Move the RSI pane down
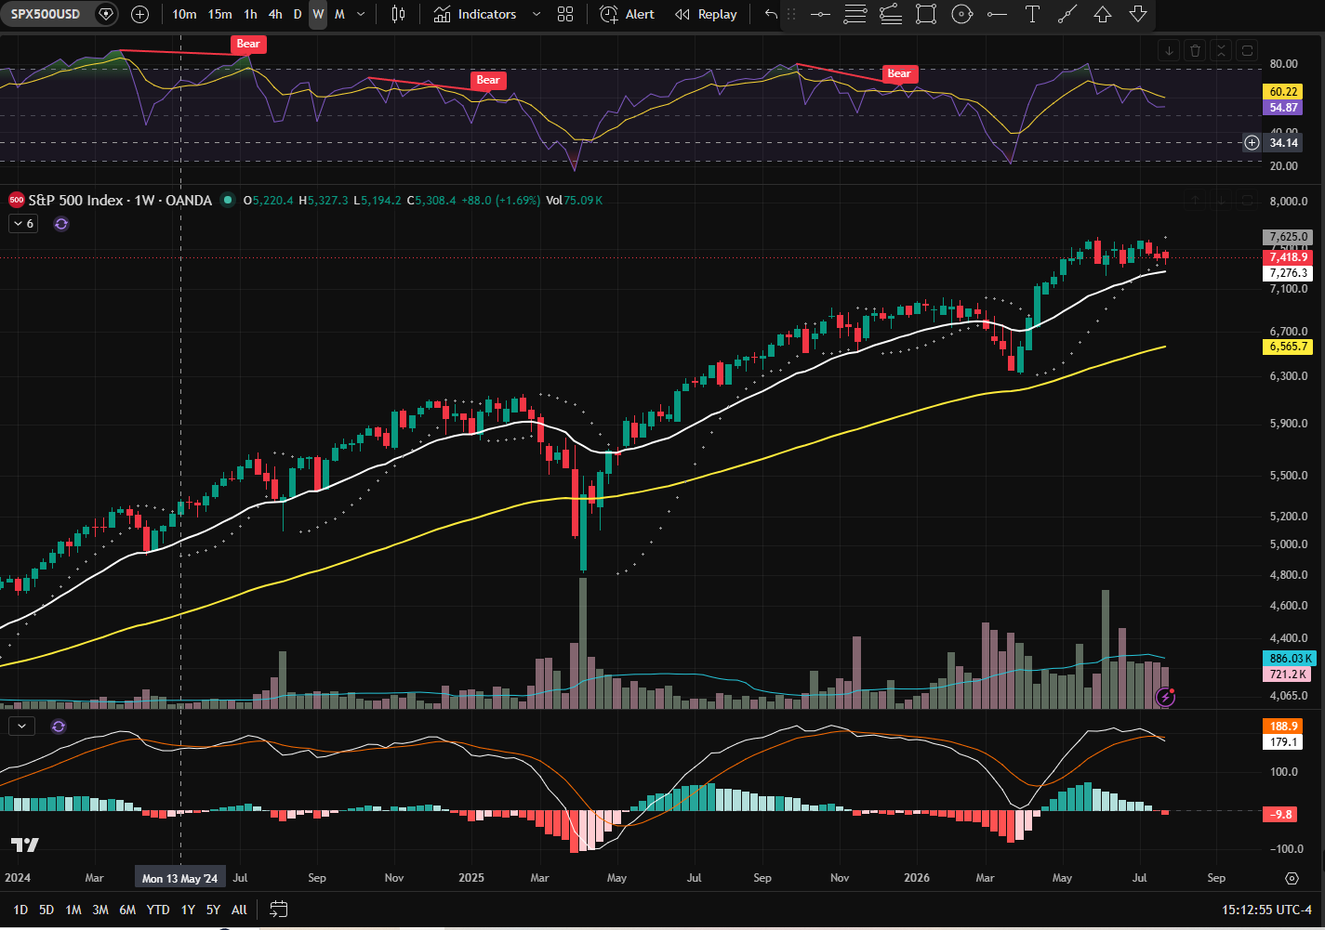1325x930 pixels. (1170, 50)
